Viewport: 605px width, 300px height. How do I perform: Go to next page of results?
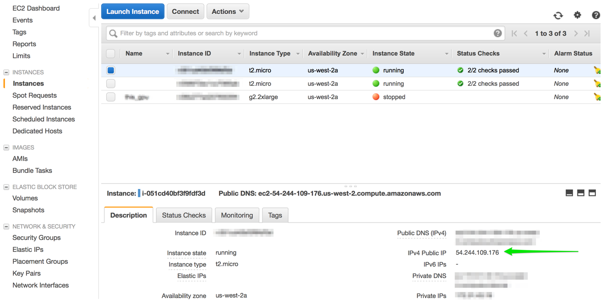pos(576,33)
